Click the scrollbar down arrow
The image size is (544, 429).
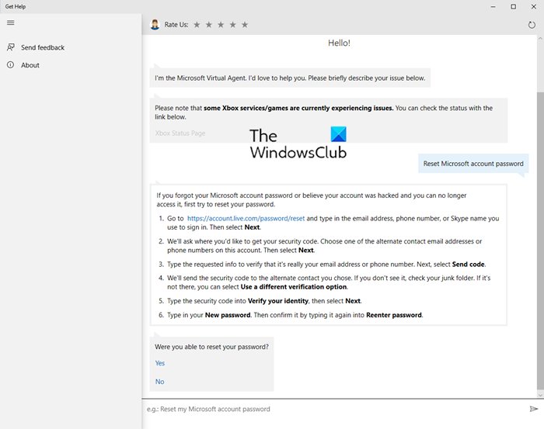coord(540,395)
